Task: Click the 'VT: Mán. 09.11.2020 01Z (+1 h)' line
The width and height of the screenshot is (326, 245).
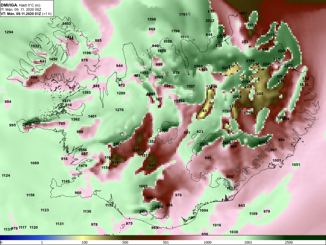Action: (26, 14)
